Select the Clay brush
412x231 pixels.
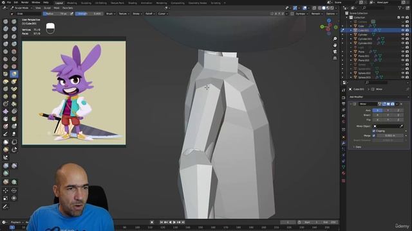[x=6, y=29]
